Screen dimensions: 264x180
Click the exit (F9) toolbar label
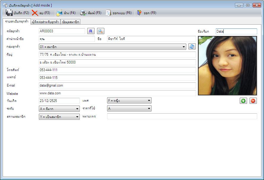click(150, 13)
